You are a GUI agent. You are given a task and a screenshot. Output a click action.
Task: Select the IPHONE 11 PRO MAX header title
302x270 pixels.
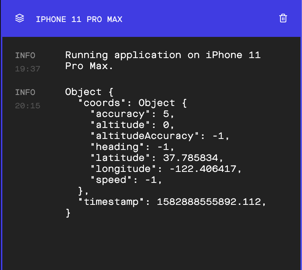[x=79, y=19]
